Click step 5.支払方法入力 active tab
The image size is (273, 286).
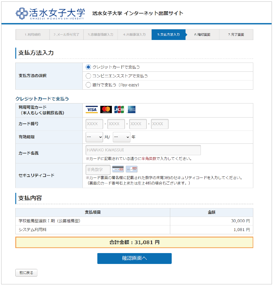pos(168,35)
